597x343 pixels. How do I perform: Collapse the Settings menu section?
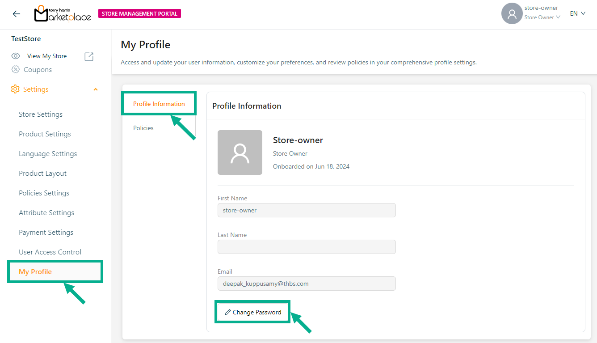(x=95, y=89)
